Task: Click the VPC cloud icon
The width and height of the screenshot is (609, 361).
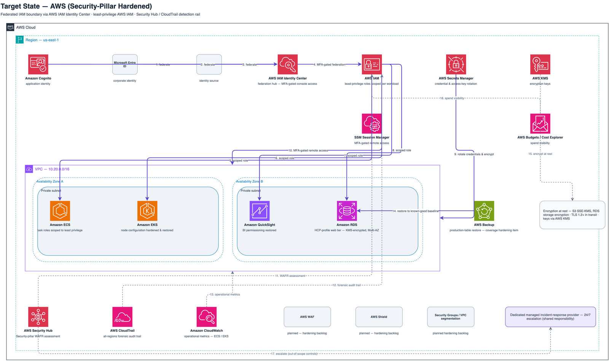Action: pos(29,169)
